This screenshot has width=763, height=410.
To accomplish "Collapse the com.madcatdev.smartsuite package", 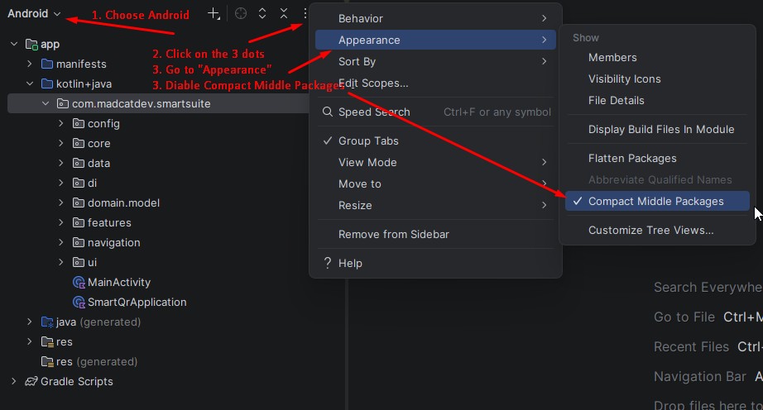I will coord(46,103).
